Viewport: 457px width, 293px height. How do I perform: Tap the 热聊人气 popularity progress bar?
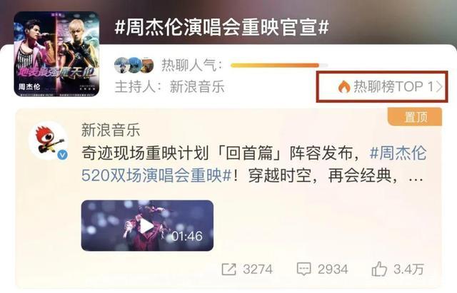pos(279,66)
